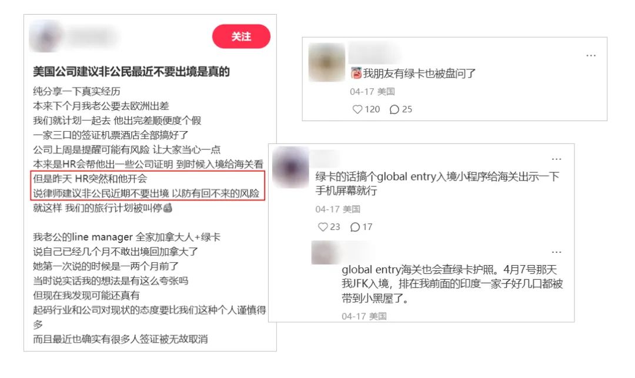Open the avatar of the JFK reply author
This screenshot has height=378, width=635.
click(324, 253)
